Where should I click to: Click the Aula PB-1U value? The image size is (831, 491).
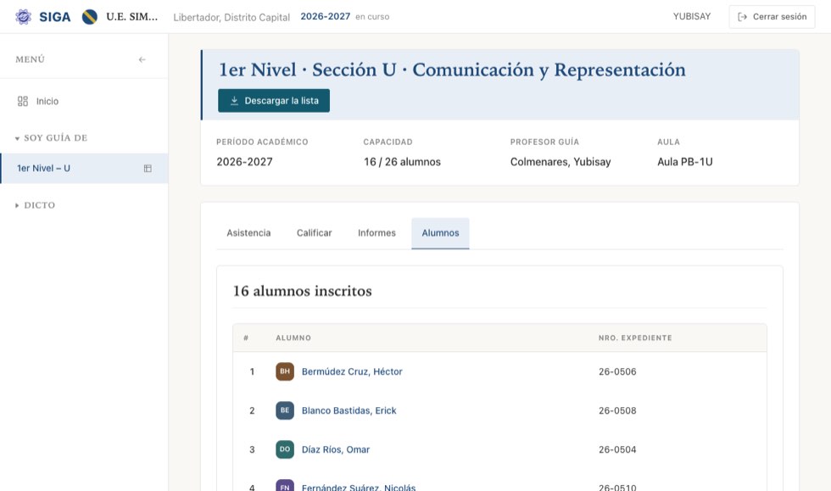tap(685, 162)
